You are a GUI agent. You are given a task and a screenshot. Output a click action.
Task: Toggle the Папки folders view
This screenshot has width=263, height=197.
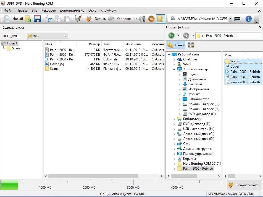[x=176, y=45]
